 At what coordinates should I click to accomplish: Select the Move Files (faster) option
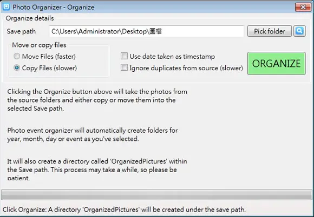(17, 56)
